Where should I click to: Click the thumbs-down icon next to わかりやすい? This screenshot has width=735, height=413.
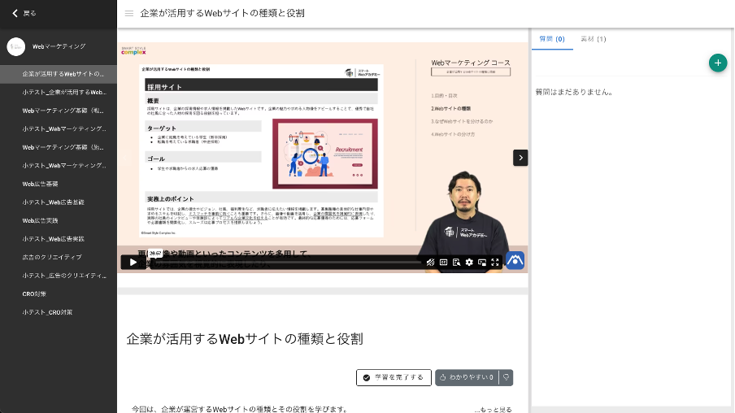click(x=507, y=377)
